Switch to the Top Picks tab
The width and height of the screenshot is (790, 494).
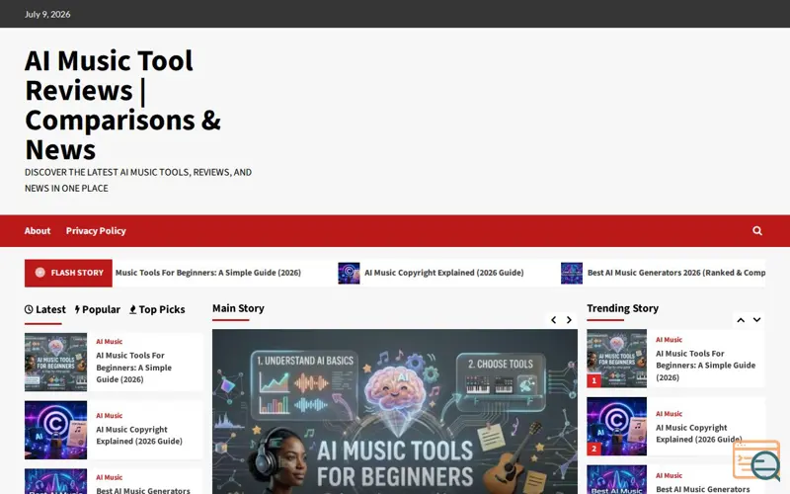pyautogui.click(x=157, y=309)
